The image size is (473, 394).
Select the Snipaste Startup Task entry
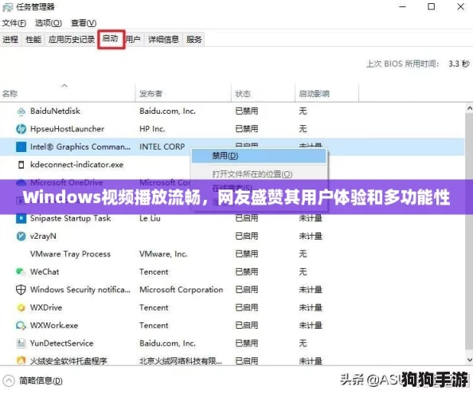coord(70,218)
